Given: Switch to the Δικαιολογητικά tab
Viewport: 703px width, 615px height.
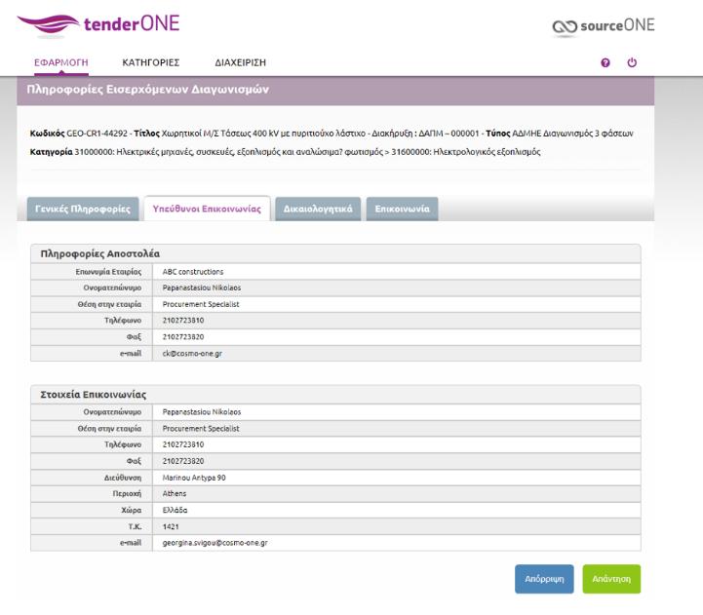Looking at the screenshot, I should coord(318,209).
